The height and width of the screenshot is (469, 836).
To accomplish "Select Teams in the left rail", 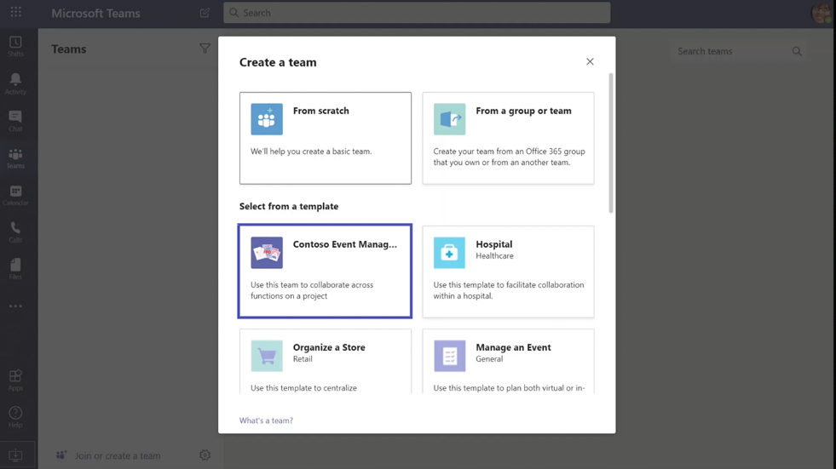I will (15, 158).
